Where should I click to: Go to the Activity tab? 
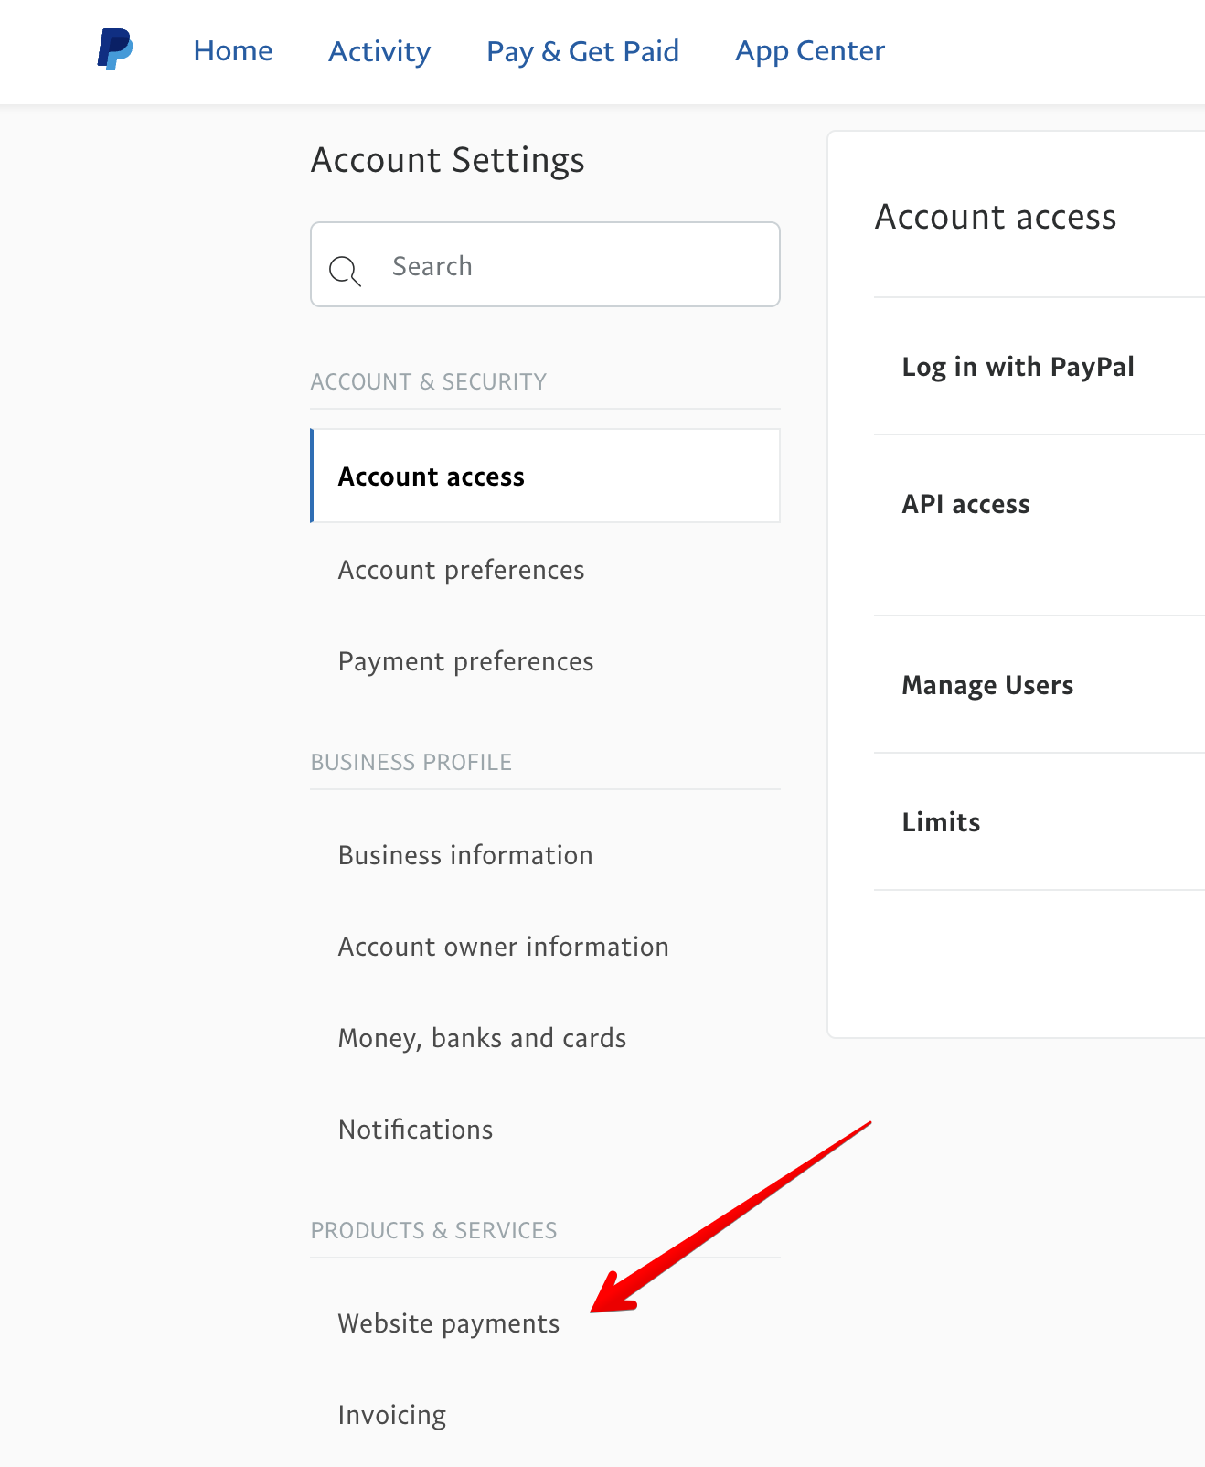point(379,51)
